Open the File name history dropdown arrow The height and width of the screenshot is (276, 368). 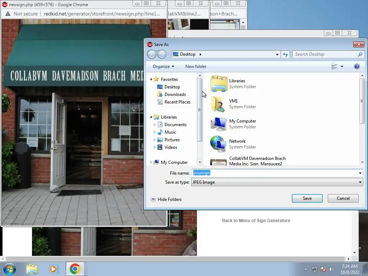[x=360, y=173]
